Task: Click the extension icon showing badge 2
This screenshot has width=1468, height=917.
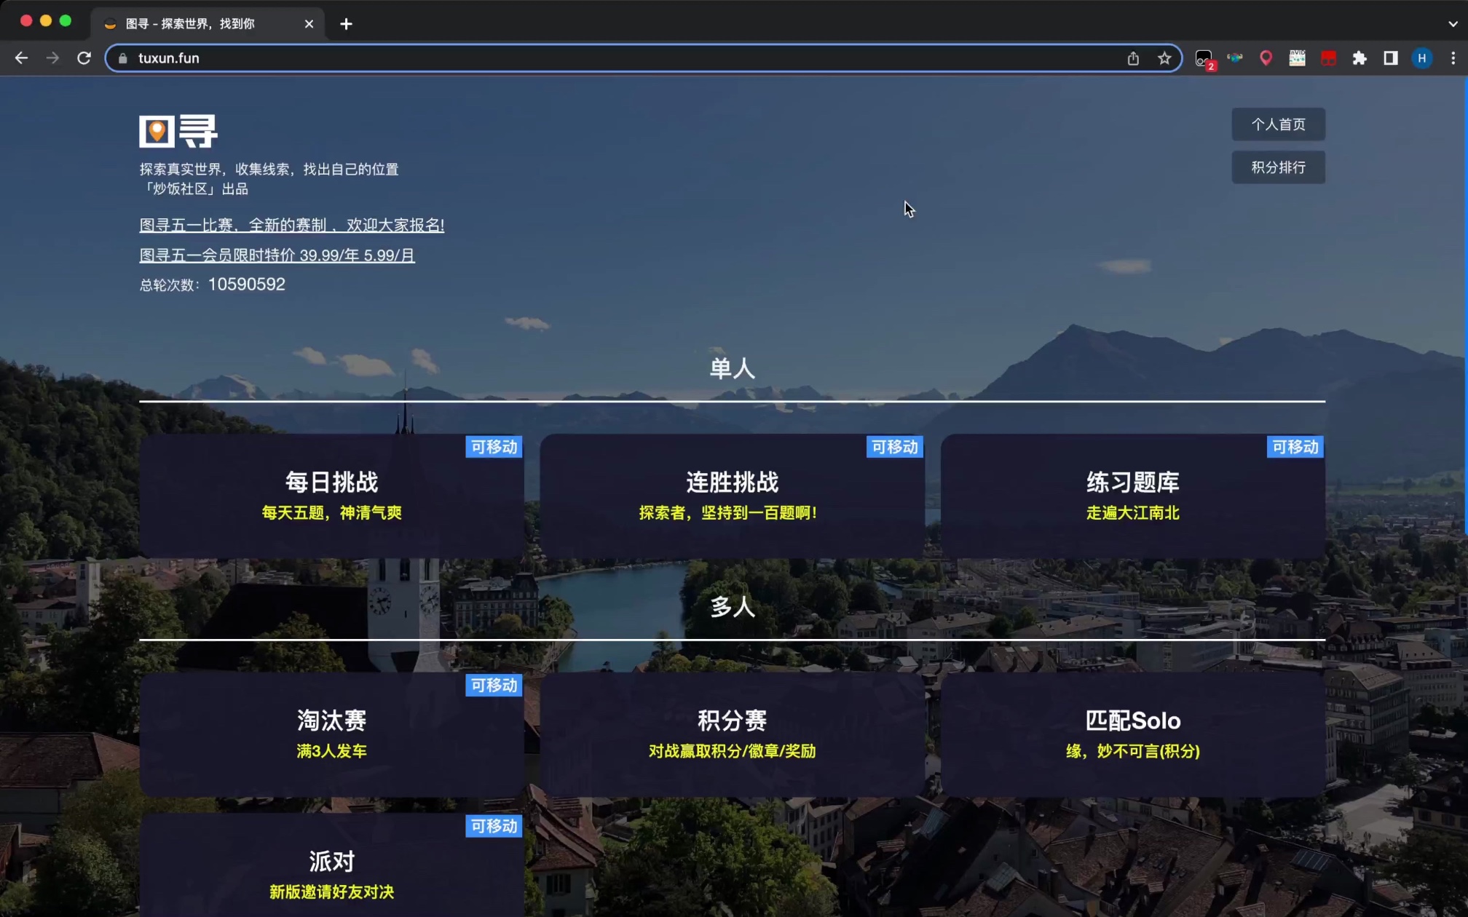Action: point(1204,58)
